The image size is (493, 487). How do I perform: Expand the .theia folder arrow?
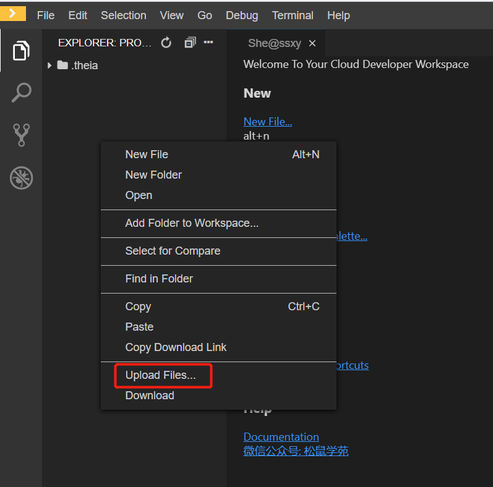pyautogui.click(x=49, y=66)
